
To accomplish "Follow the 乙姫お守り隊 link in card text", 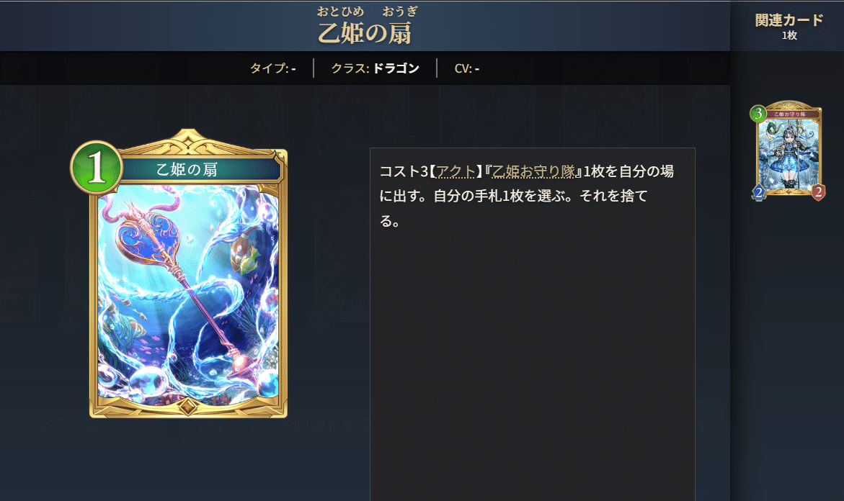I will pyautogui.click(x=533, y=171).
